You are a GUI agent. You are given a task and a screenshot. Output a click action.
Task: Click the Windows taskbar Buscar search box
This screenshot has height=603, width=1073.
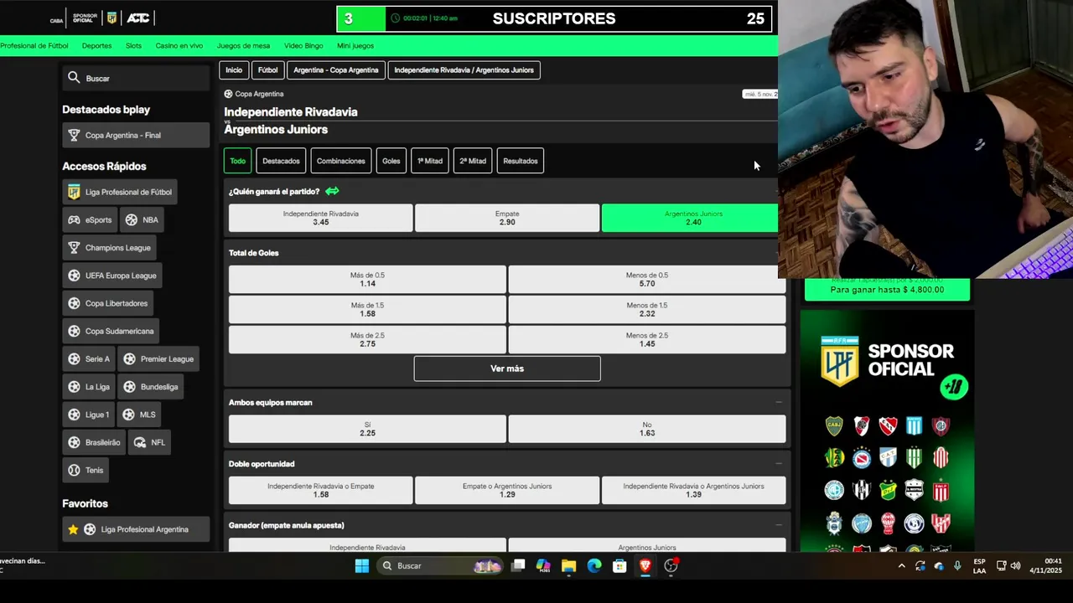point(439,566)
